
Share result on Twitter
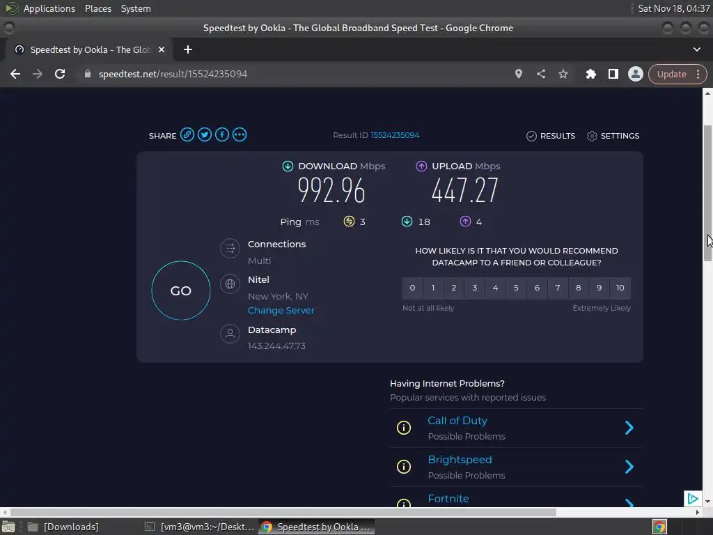205,134
